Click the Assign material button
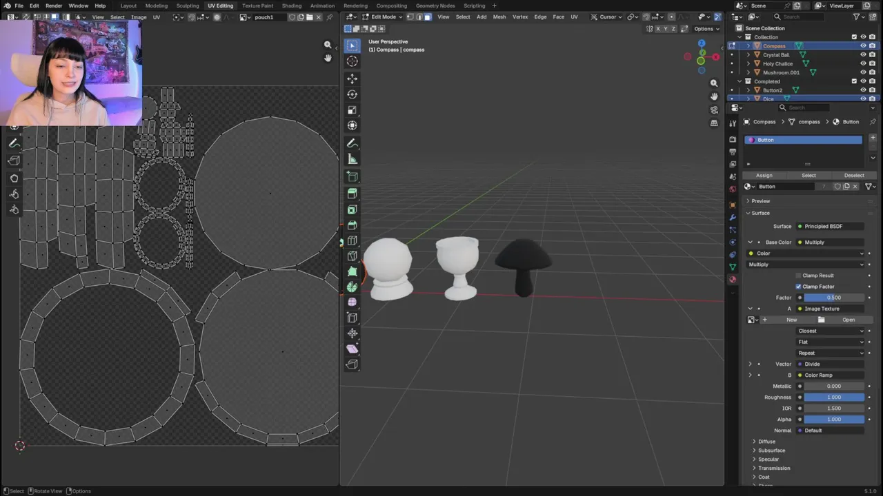 pyautogui.click(x=764, y=175)
